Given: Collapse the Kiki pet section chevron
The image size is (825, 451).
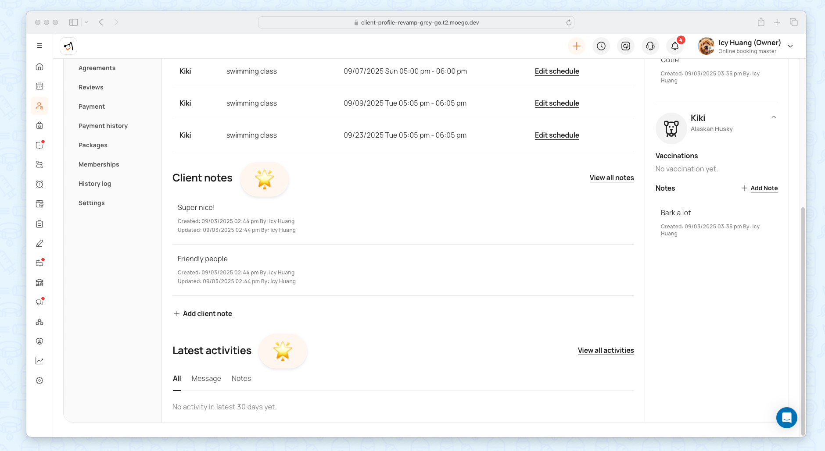Looking at the screenshot, I should [774, 117].
